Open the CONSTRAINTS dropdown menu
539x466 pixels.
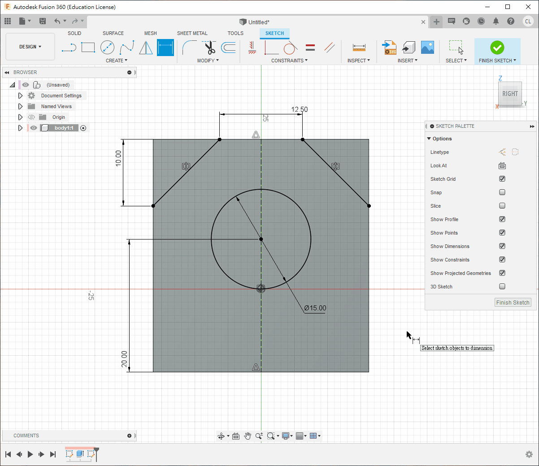click(289, 61)
